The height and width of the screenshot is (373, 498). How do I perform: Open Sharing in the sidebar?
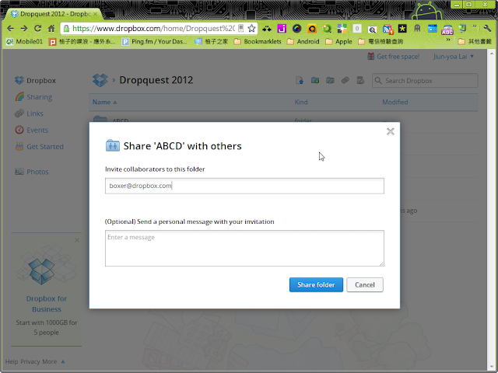[x=33, y=97]
